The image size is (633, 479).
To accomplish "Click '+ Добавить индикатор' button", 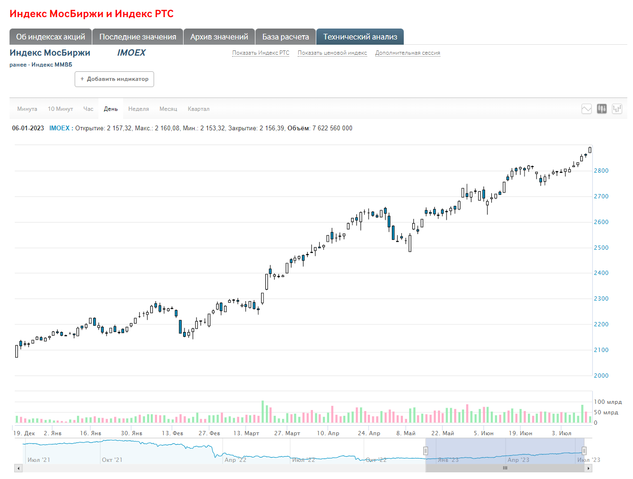I will [x=114, y=79].
